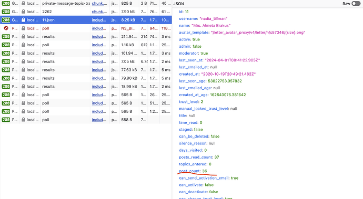Click the 200 status badge on the 77.63 kB results row
The image size is (363, 199).
(6, 70)
